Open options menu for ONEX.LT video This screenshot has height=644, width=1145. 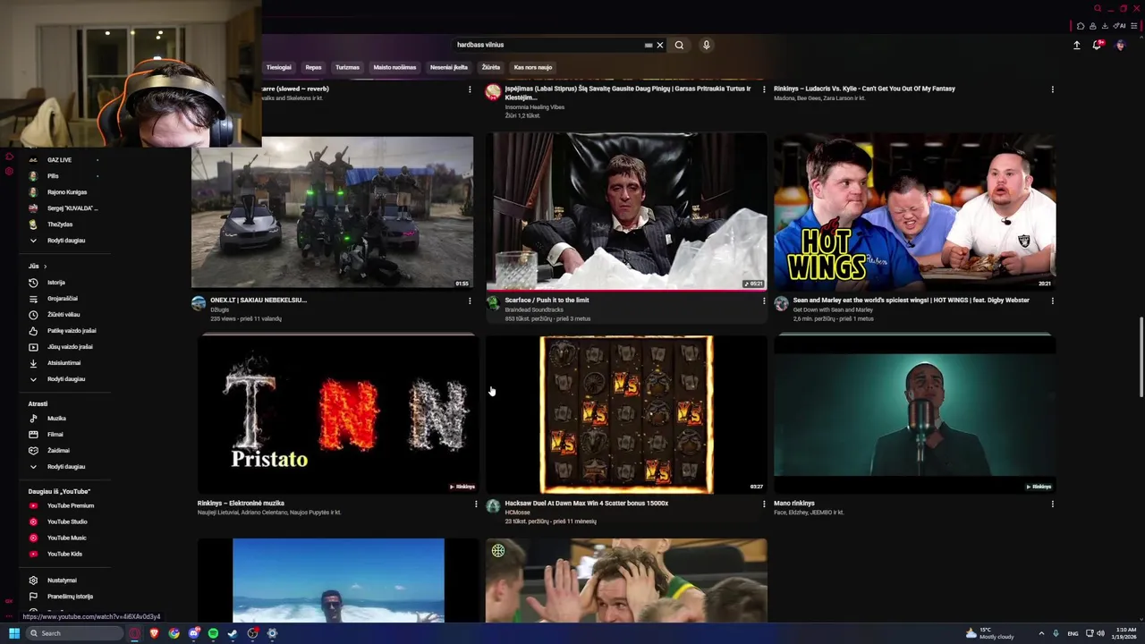470,301
